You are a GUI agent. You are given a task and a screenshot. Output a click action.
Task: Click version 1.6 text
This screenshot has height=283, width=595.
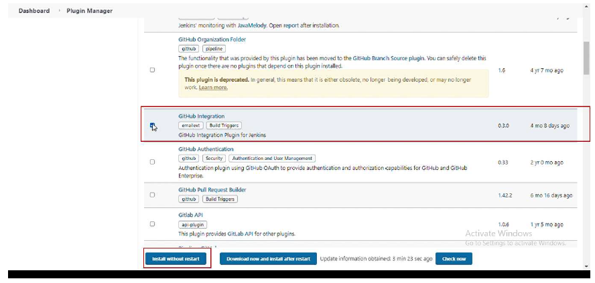point(501,70)
